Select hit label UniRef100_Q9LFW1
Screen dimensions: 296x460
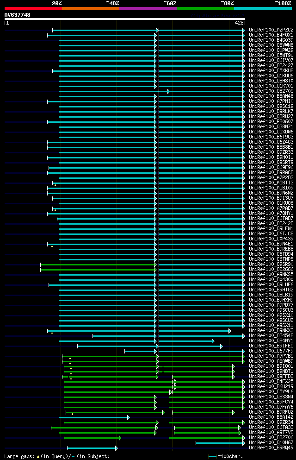point(271,229)
